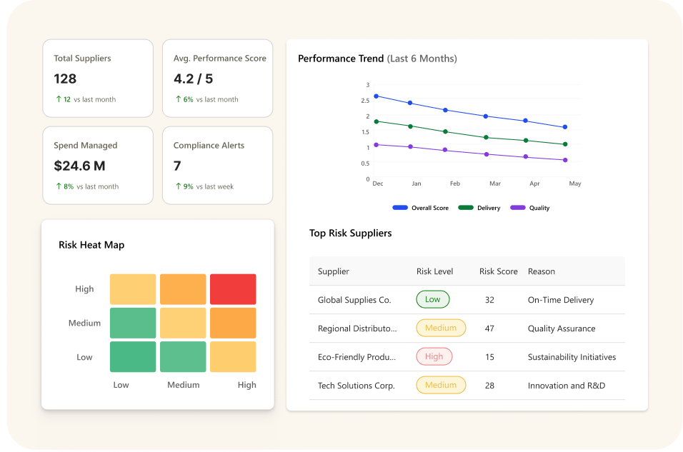Screen dimensions: 683x452
Task: Click the red High-High heat map cell
Action: pos(233,289)
